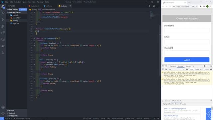Open the Chrome profile avatar
The height and width of the screenshot is (120, 213).
tap(207, 6)
